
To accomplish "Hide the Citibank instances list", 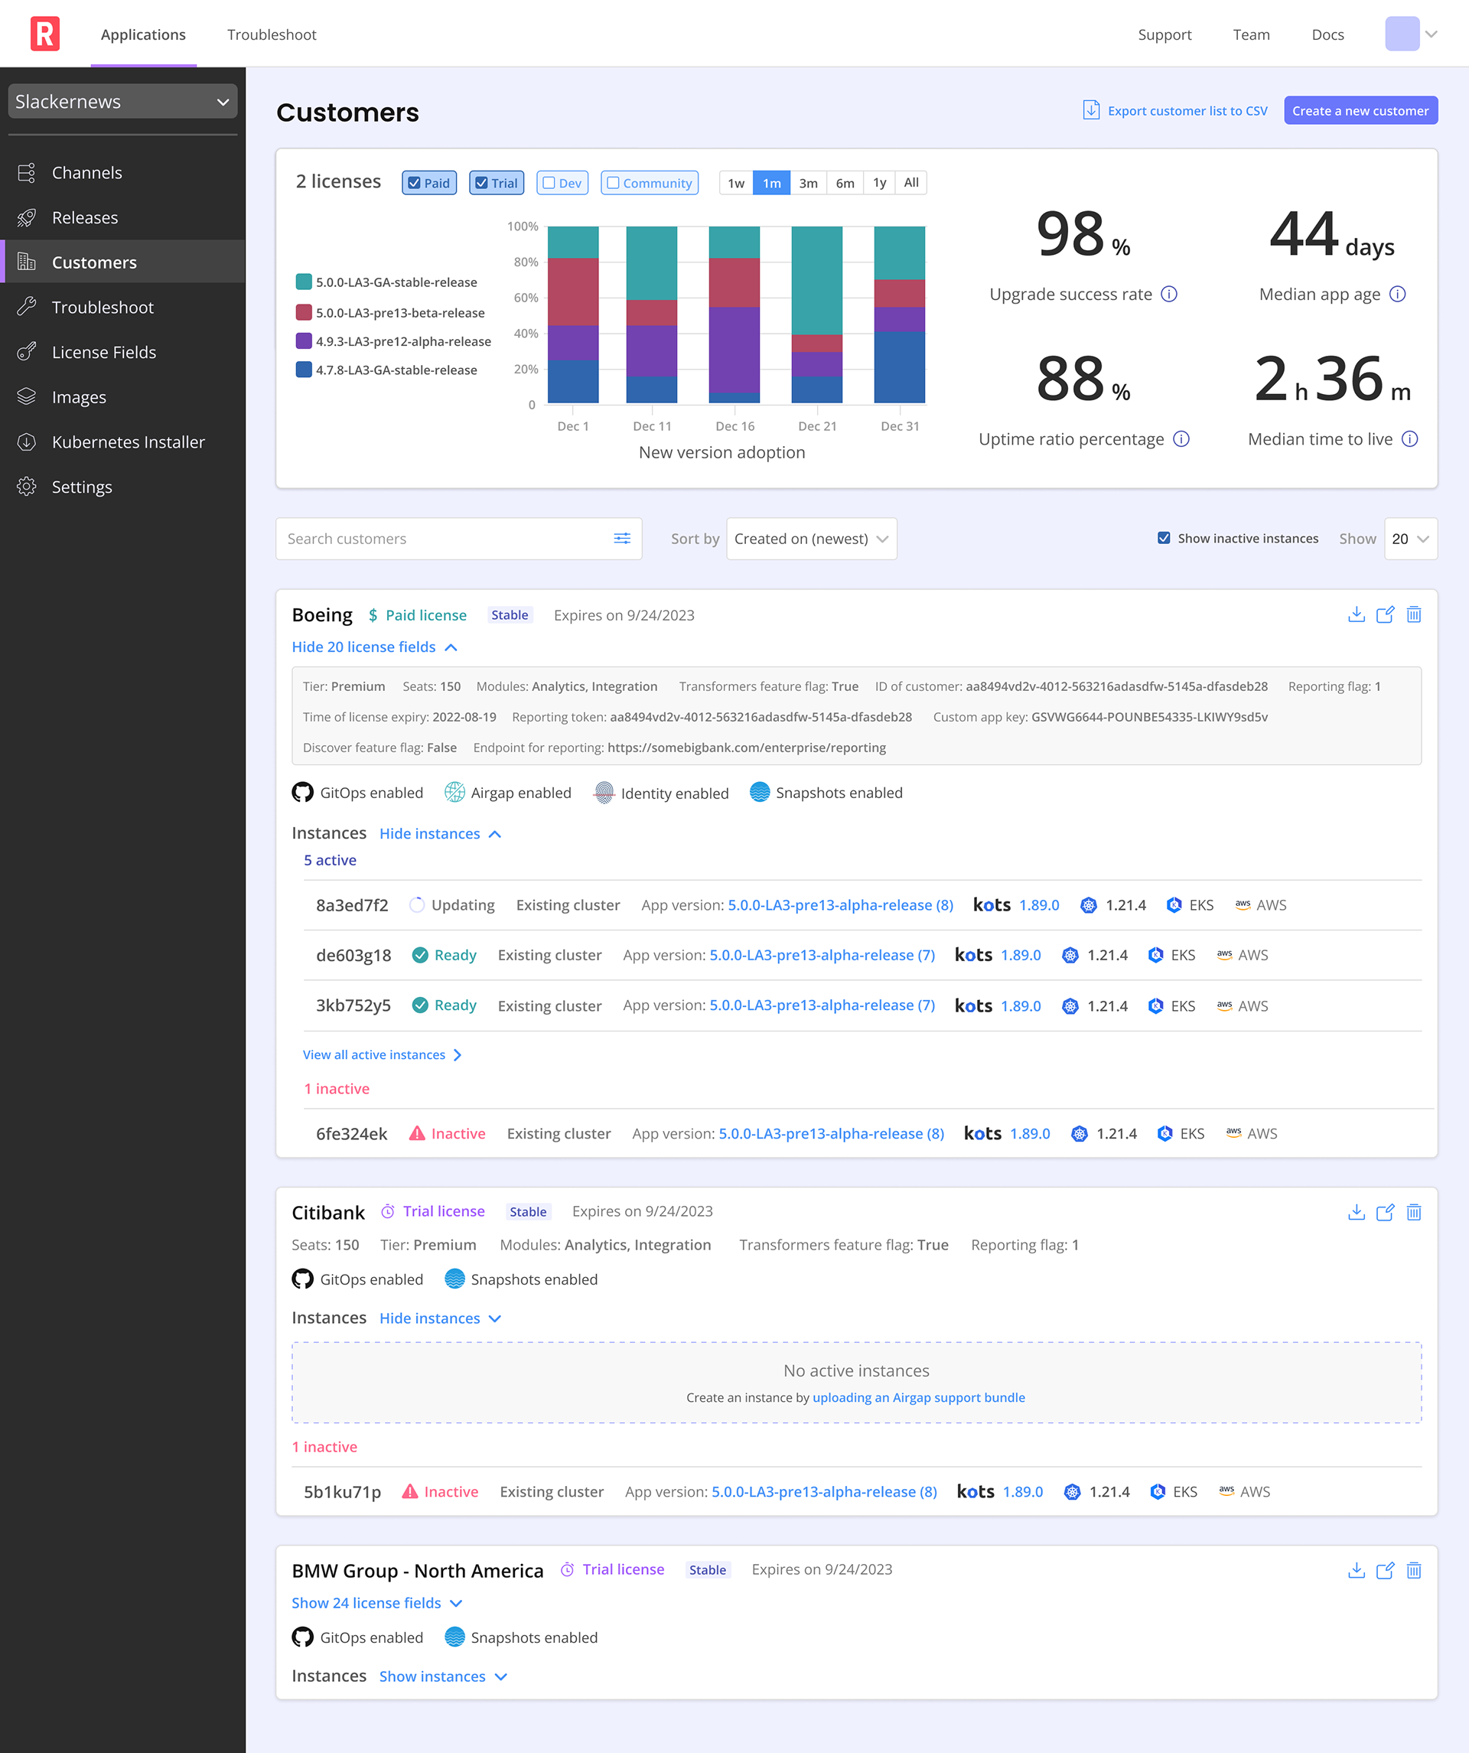I will click(440, 1318).
